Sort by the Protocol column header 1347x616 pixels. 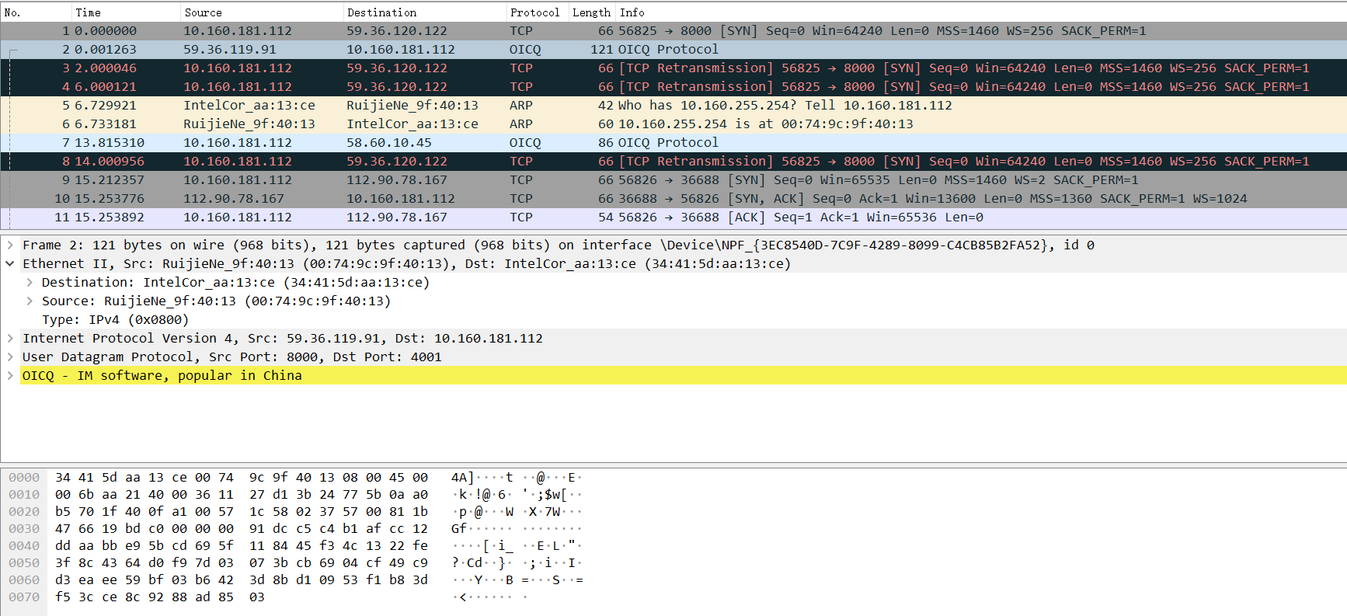538,12
